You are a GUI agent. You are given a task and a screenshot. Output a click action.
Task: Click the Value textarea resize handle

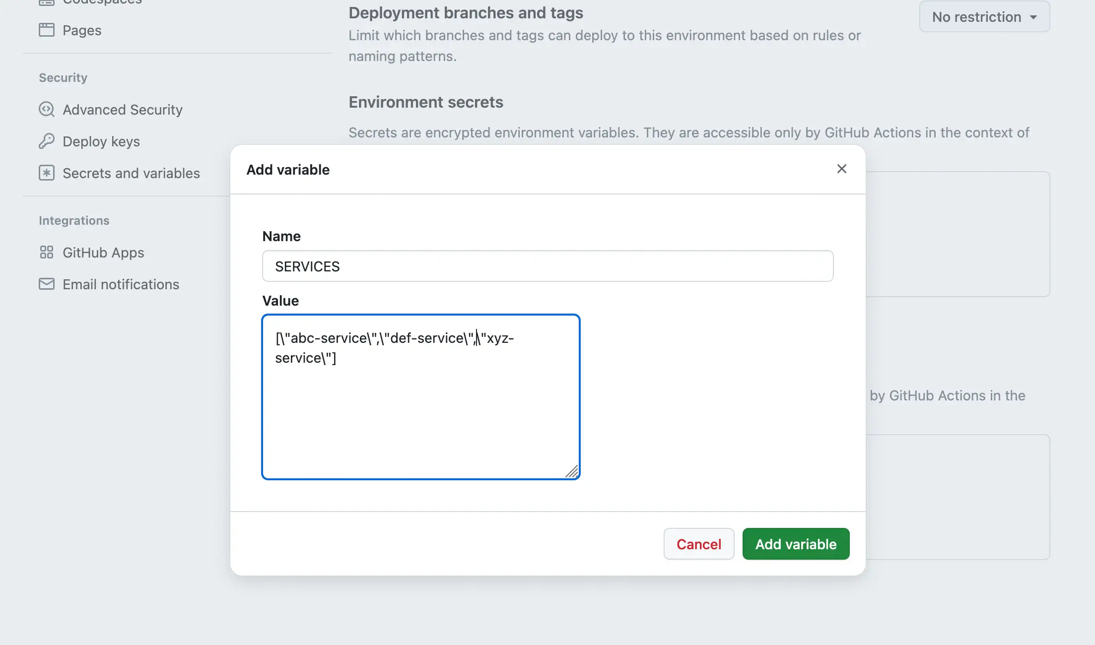coord(573,472)
